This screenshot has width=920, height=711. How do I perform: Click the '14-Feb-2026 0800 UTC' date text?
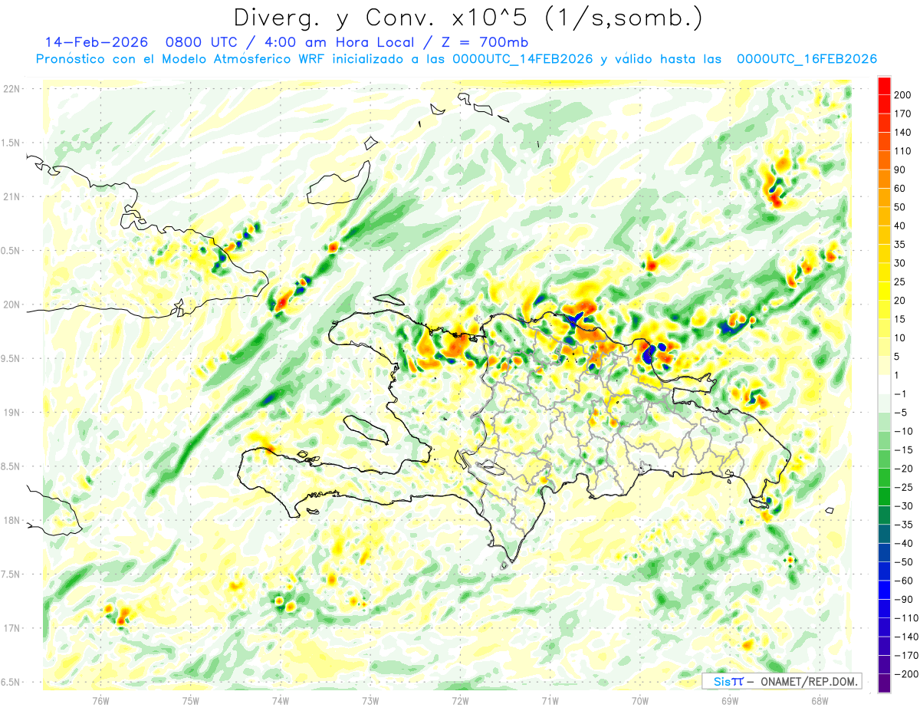(143, 42)
